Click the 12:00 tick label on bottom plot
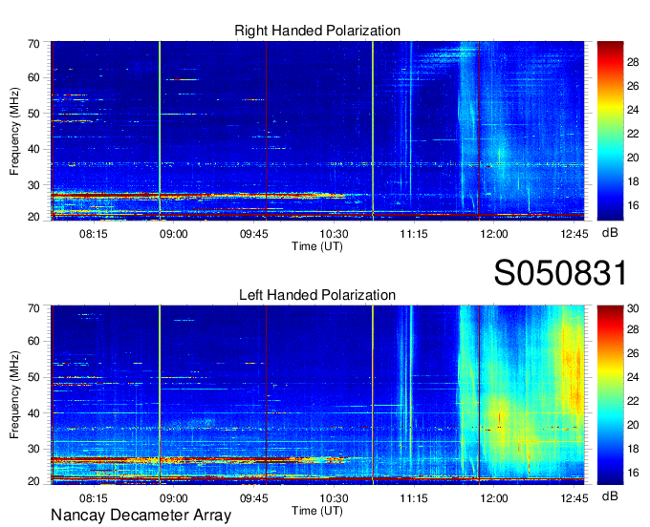 (x=494, y=498)
